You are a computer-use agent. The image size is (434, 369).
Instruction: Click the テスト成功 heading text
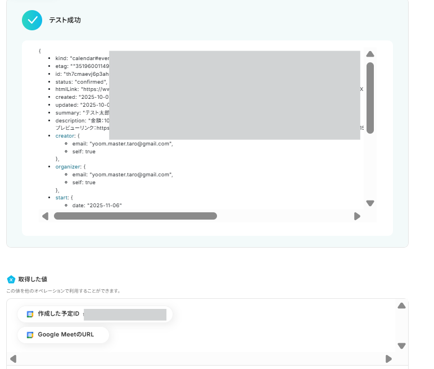[65, 20]
